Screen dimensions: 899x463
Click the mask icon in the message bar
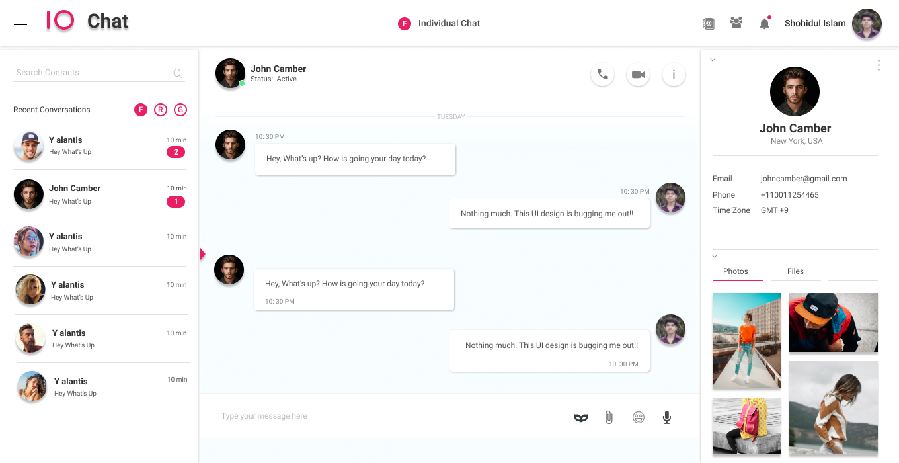580,417
